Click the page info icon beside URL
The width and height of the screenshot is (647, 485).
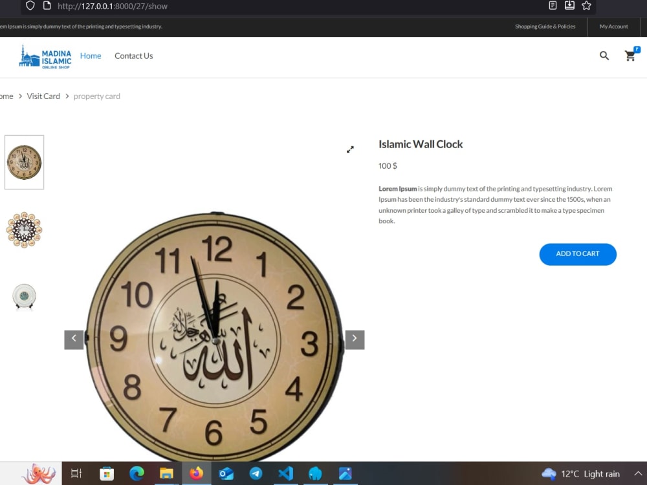coord(47,6)
